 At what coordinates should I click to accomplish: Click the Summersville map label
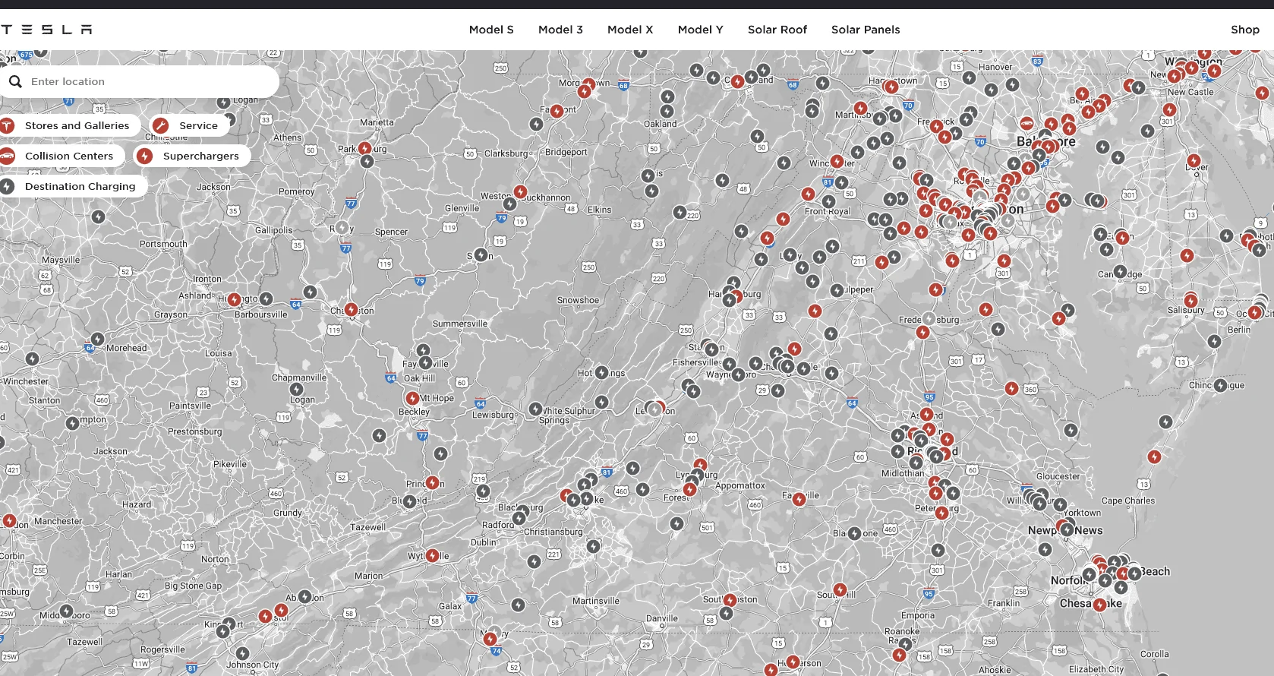pyautogui.click(x=460, y=324)
